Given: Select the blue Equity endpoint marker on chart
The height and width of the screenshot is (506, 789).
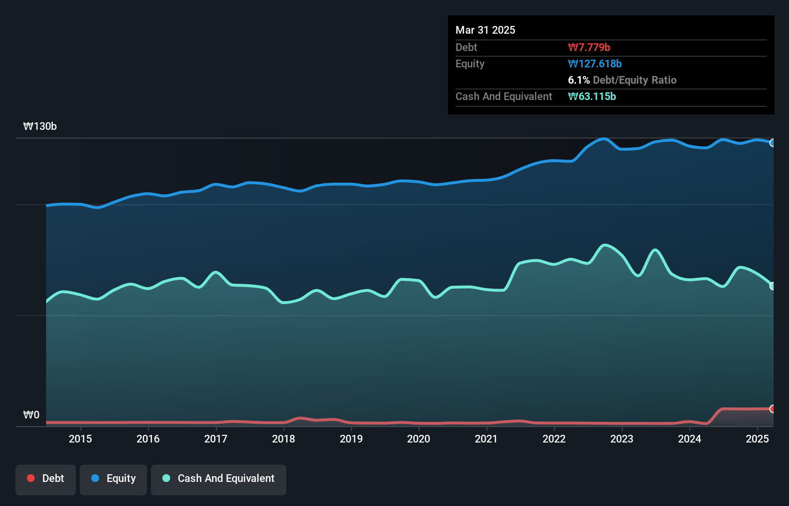Looking at the screenshot, I should point(773,143).
